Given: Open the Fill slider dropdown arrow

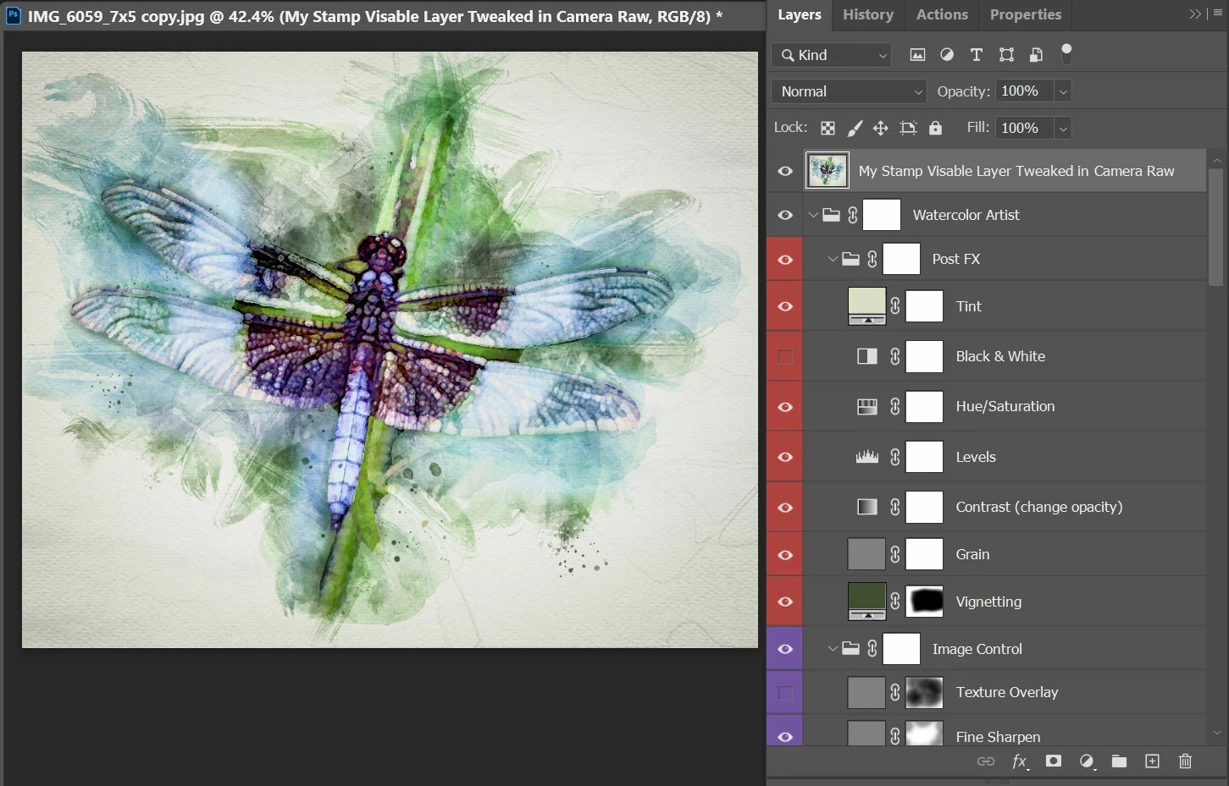Looking at the screenshot, I should [1063, 128].
